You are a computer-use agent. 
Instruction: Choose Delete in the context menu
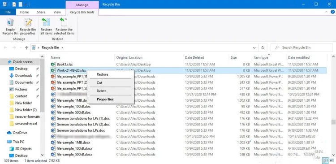101,91
